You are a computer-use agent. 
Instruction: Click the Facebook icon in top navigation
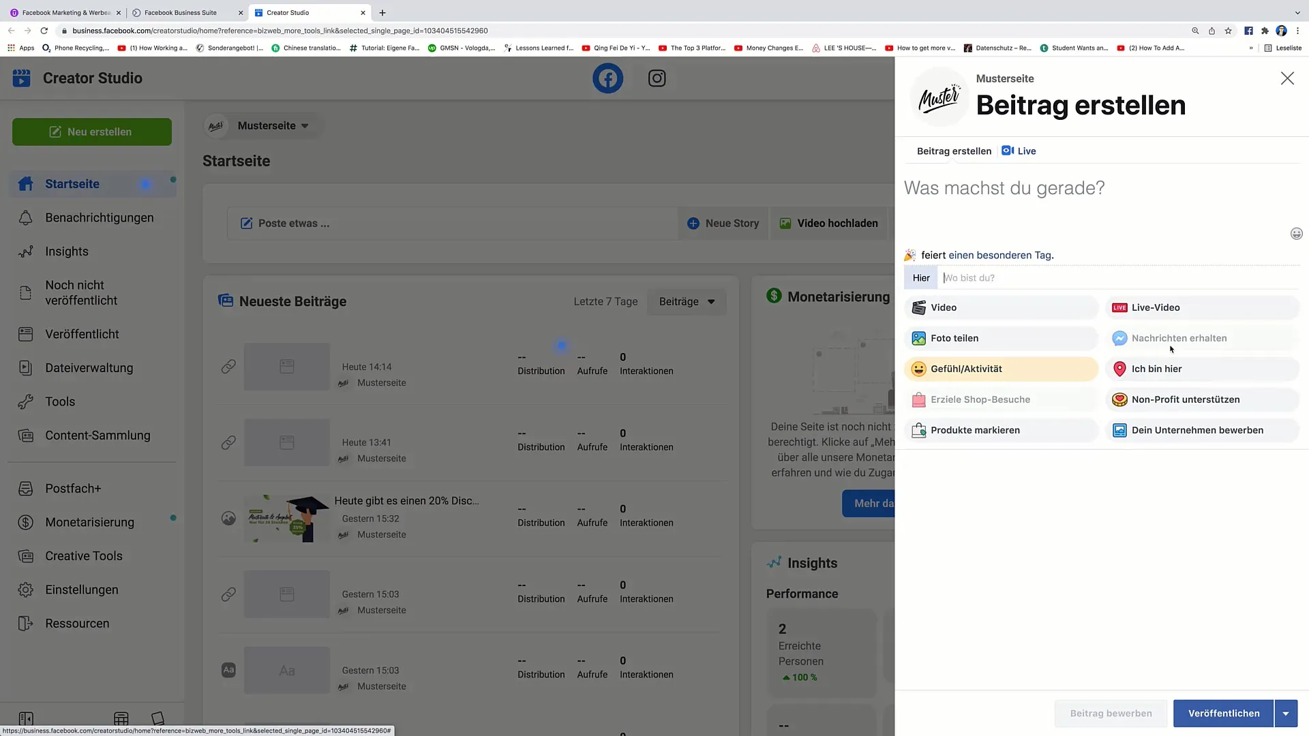click(x=607, y=78)
